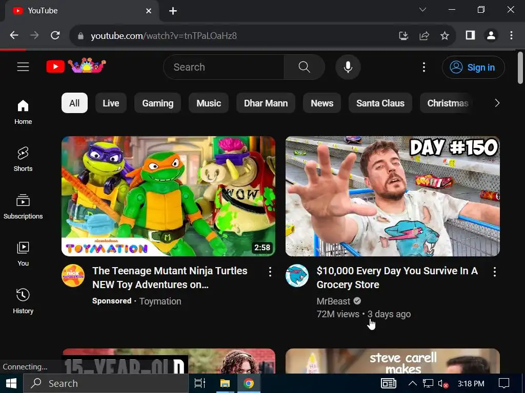Open History in sidebar
The width and height of the screenshot is (525, 393).
23,301
